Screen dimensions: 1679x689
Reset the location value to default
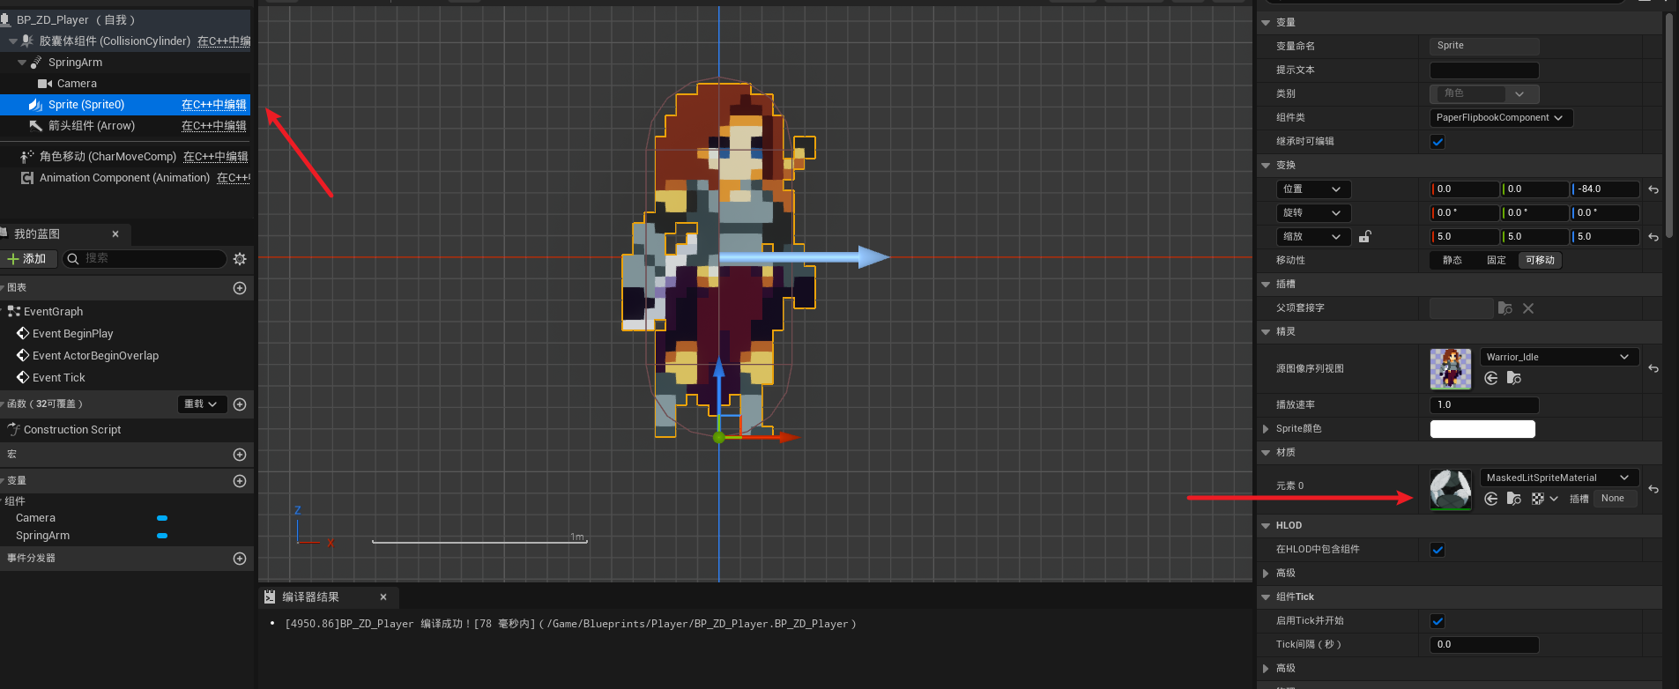click(x=1653, y=189)
